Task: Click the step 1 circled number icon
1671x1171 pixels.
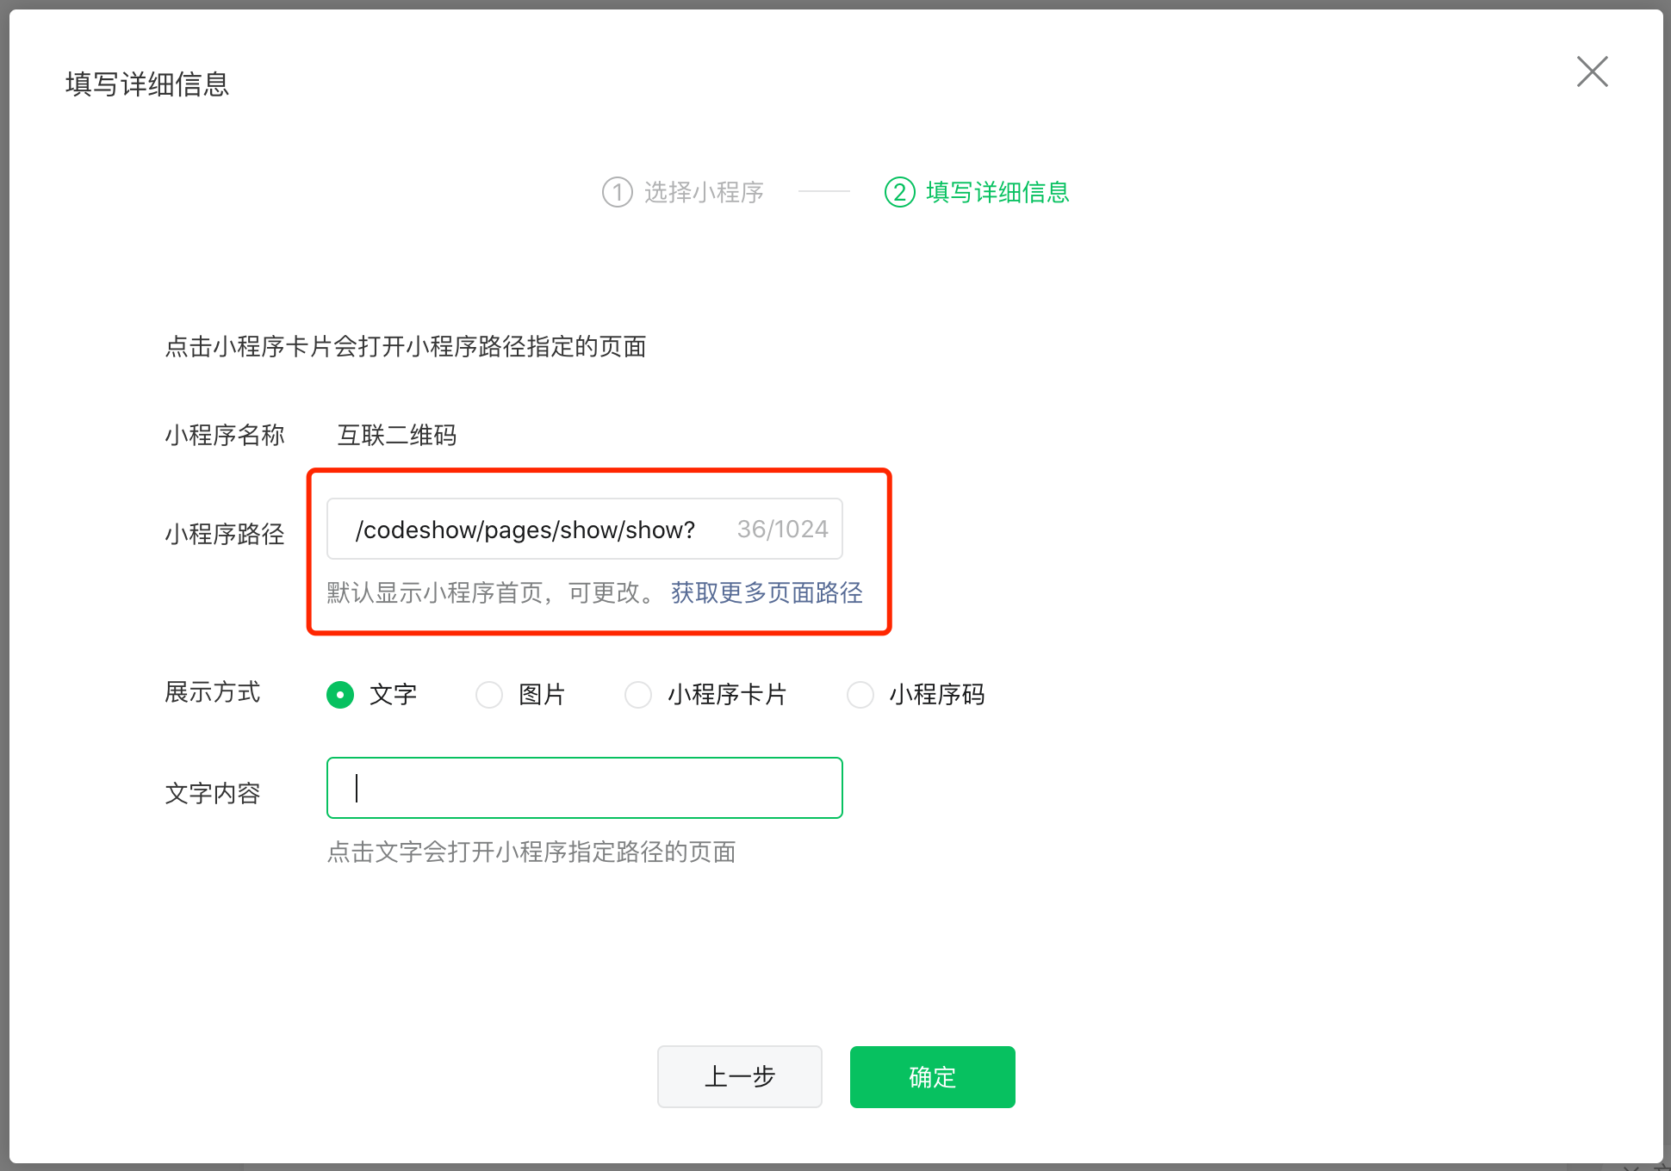Action: point(617,192)
